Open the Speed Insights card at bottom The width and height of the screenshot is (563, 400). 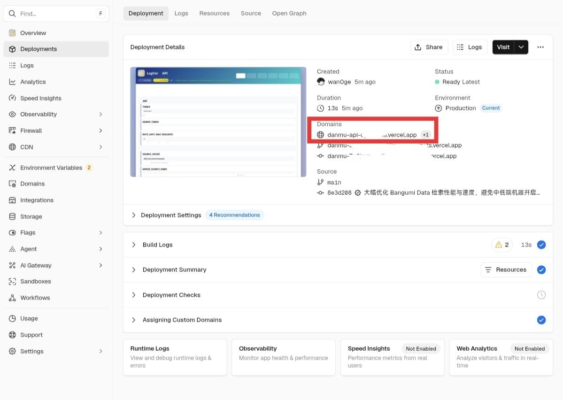[x=393, y=357]
